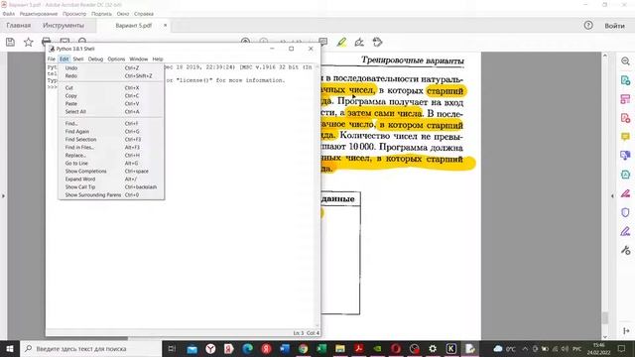Open Excel from the taskbar
Viewport: 635px width, 357px height.
[x=321, y=348]
